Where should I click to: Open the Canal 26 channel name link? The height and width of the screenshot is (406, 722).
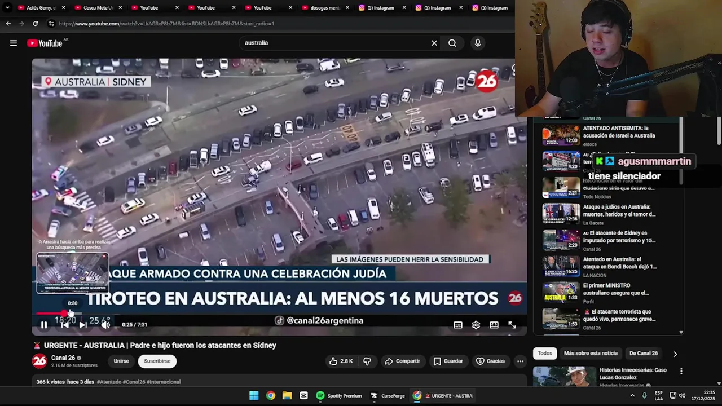(63, 358)
